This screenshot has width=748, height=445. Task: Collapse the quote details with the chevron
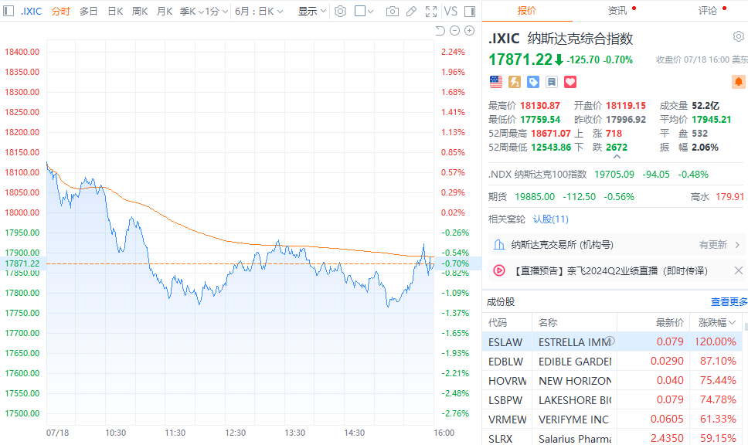617,156
